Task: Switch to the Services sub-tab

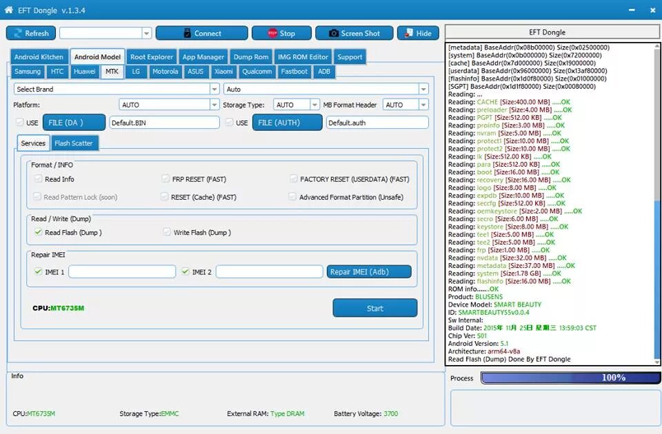Action: pyautogui.click(x=33, y=143)
